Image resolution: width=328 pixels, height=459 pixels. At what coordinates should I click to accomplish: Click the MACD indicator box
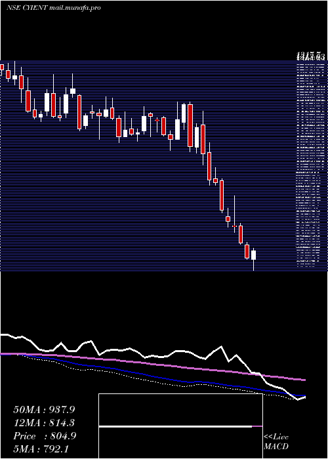pyautogui.click(x=180, y=426)
